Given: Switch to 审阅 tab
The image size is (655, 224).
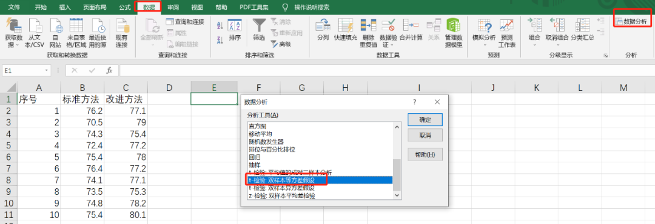Looking at the screenshot, I should tap(173, 7).
